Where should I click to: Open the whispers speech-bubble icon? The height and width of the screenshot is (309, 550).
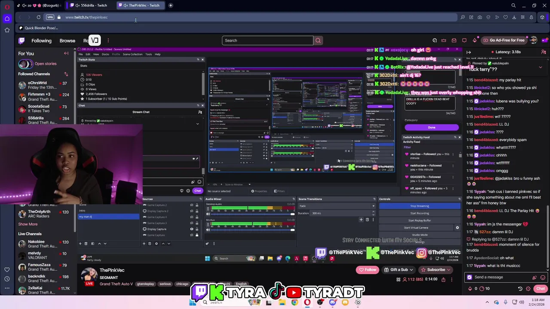(464, 40)
